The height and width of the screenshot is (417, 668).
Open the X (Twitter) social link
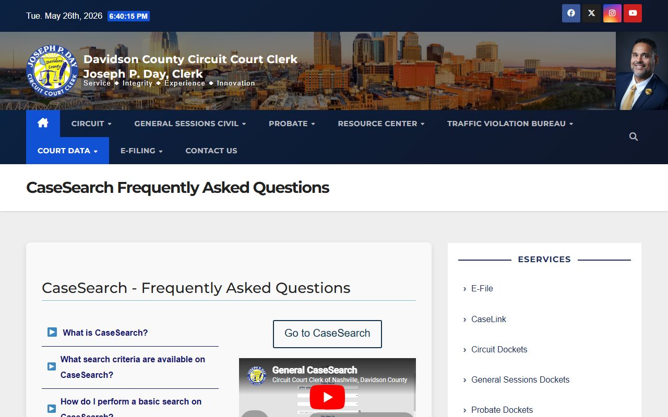591,14
